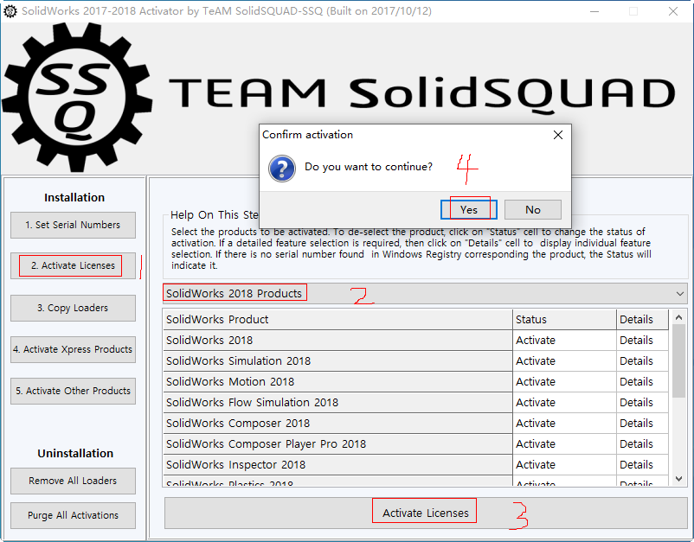Close the Confirm activation dialog with its X

click(x=558, y=135)
